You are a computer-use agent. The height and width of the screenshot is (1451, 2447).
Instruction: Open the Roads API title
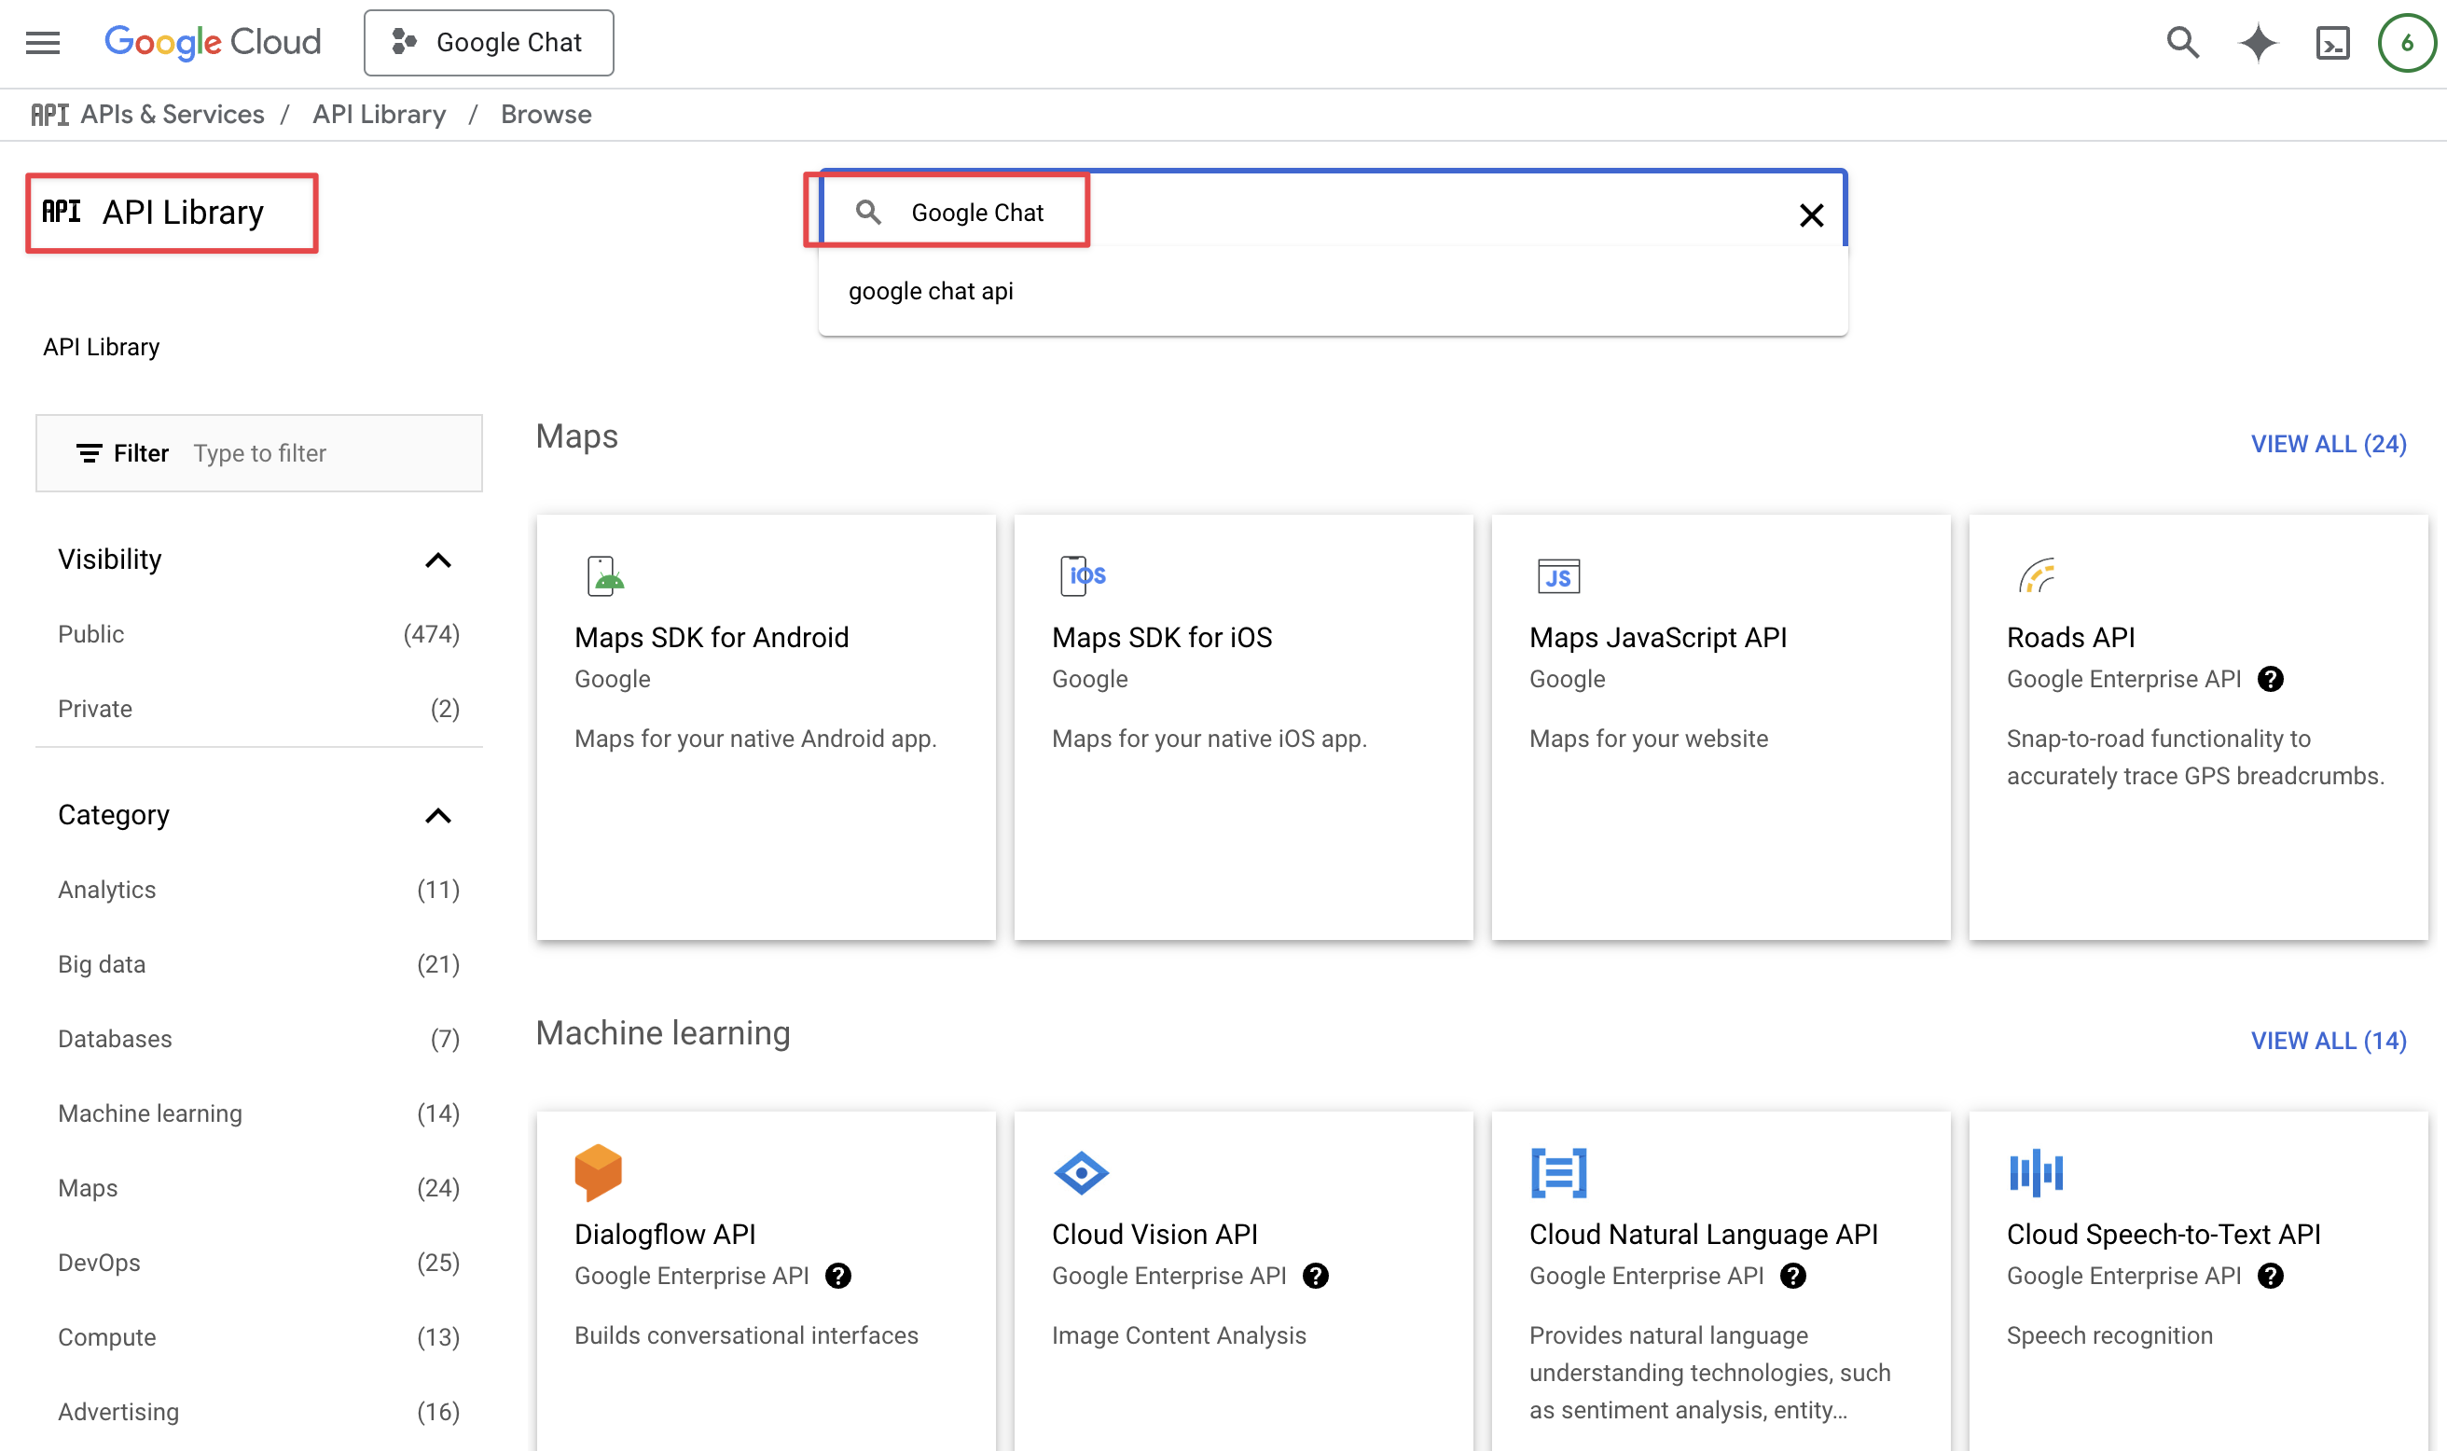pyautogui.click(x=2069, y=638)
